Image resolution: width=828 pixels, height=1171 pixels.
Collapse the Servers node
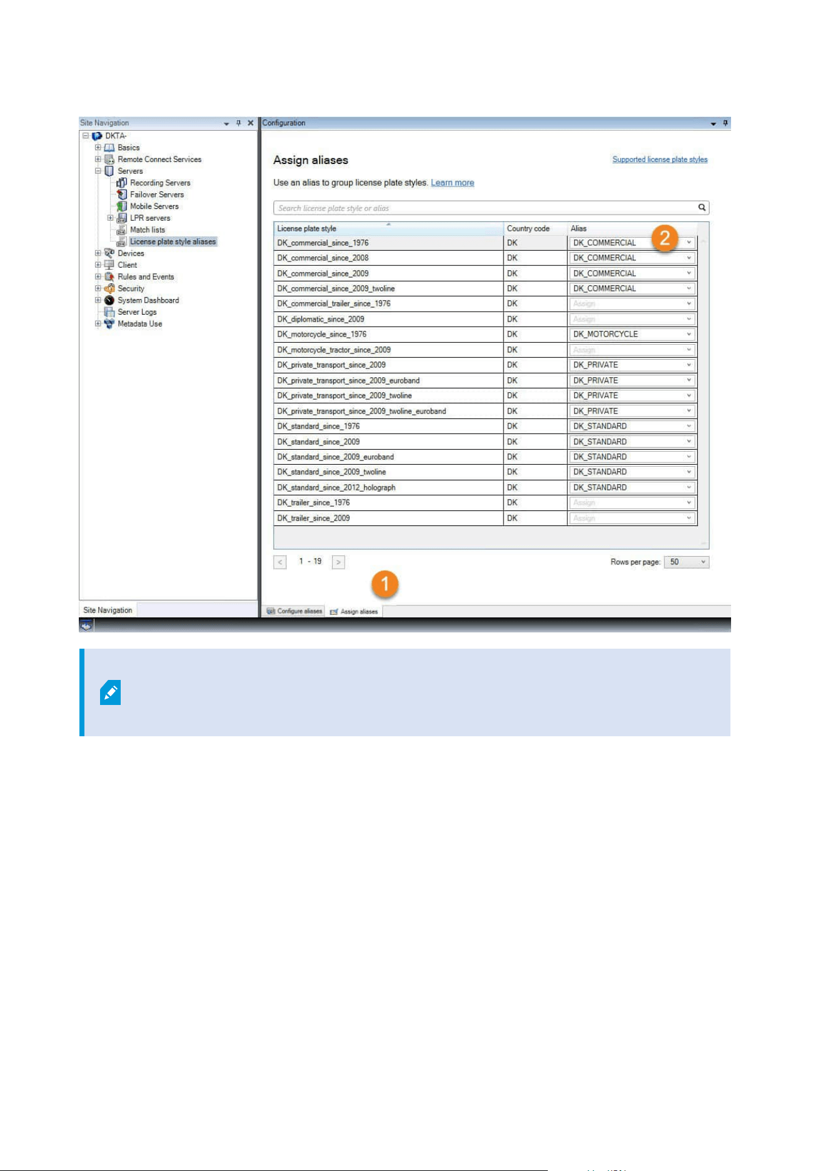[x=98, y=171]
